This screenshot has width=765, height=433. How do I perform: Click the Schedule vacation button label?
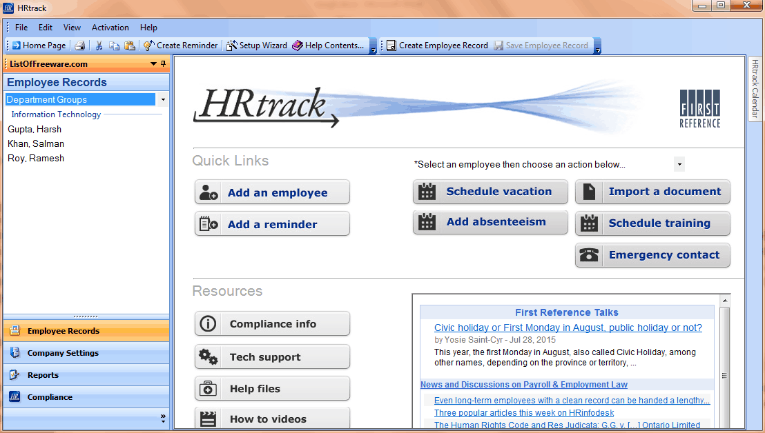tap(499, 192)
